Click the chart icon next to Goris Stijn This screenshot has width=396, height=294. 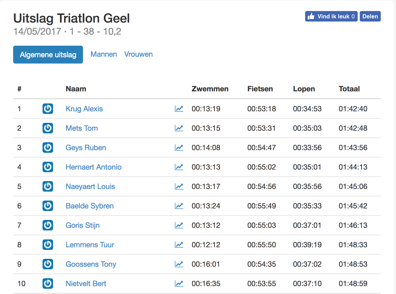[179, 225]
